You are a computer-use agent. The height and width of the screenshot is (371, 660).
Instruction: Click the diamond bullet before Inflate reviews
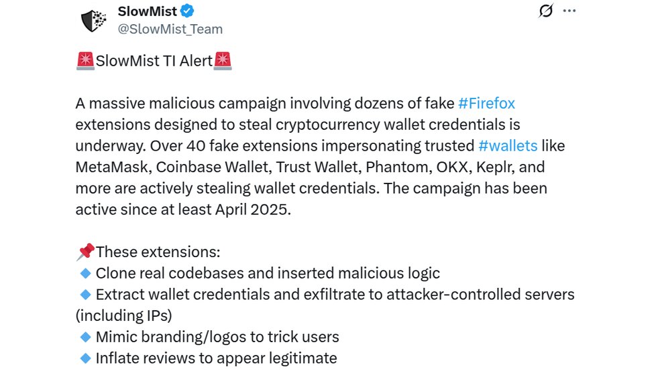coord(85,358)
